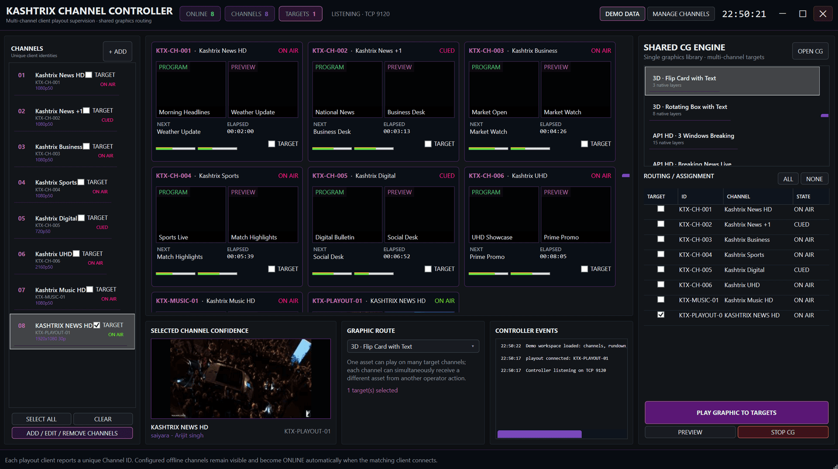Click the + ADD channel button
This screenshot has width=838, height=469.
117,51
